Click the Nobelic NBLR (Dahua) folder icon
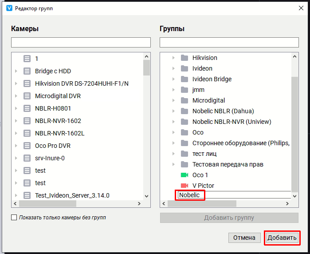The width and height of the screenshot is (310, 254). tap(184, 111)
